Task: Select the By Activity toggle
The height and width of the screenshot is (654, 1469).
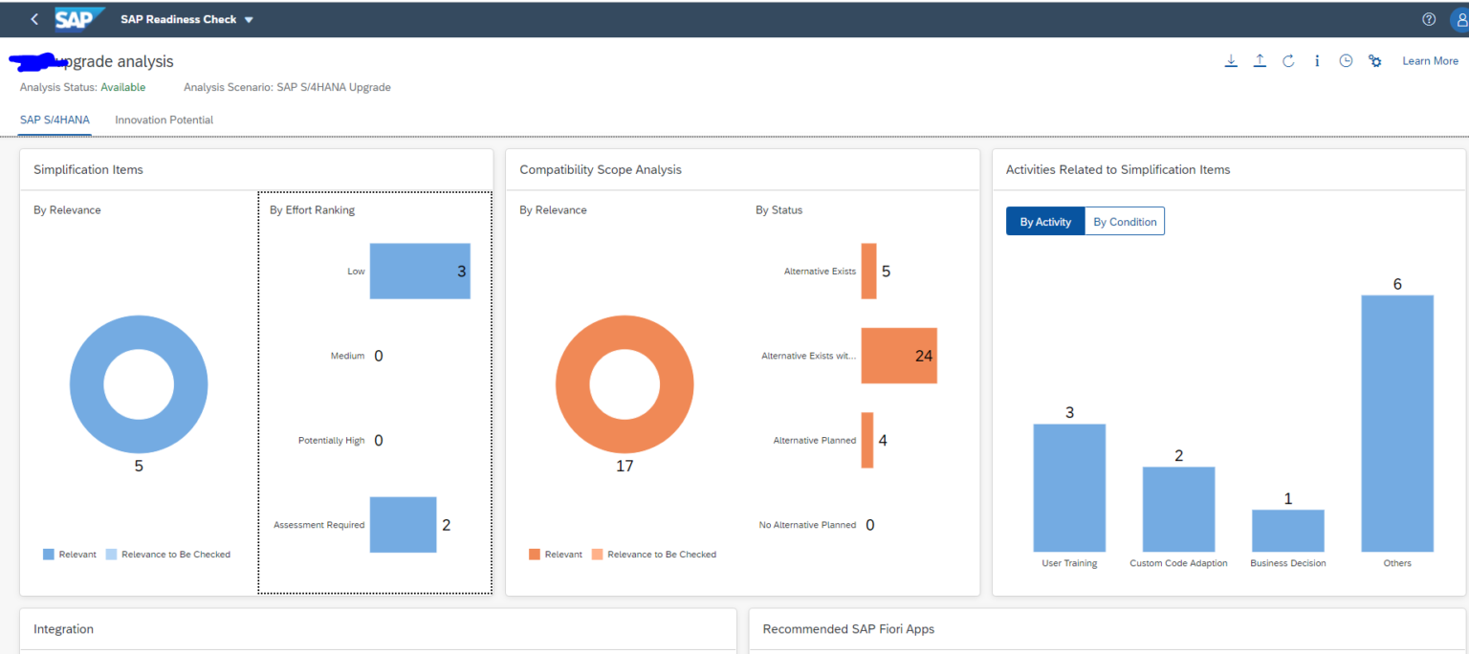Action: [x=1044, y=221]
